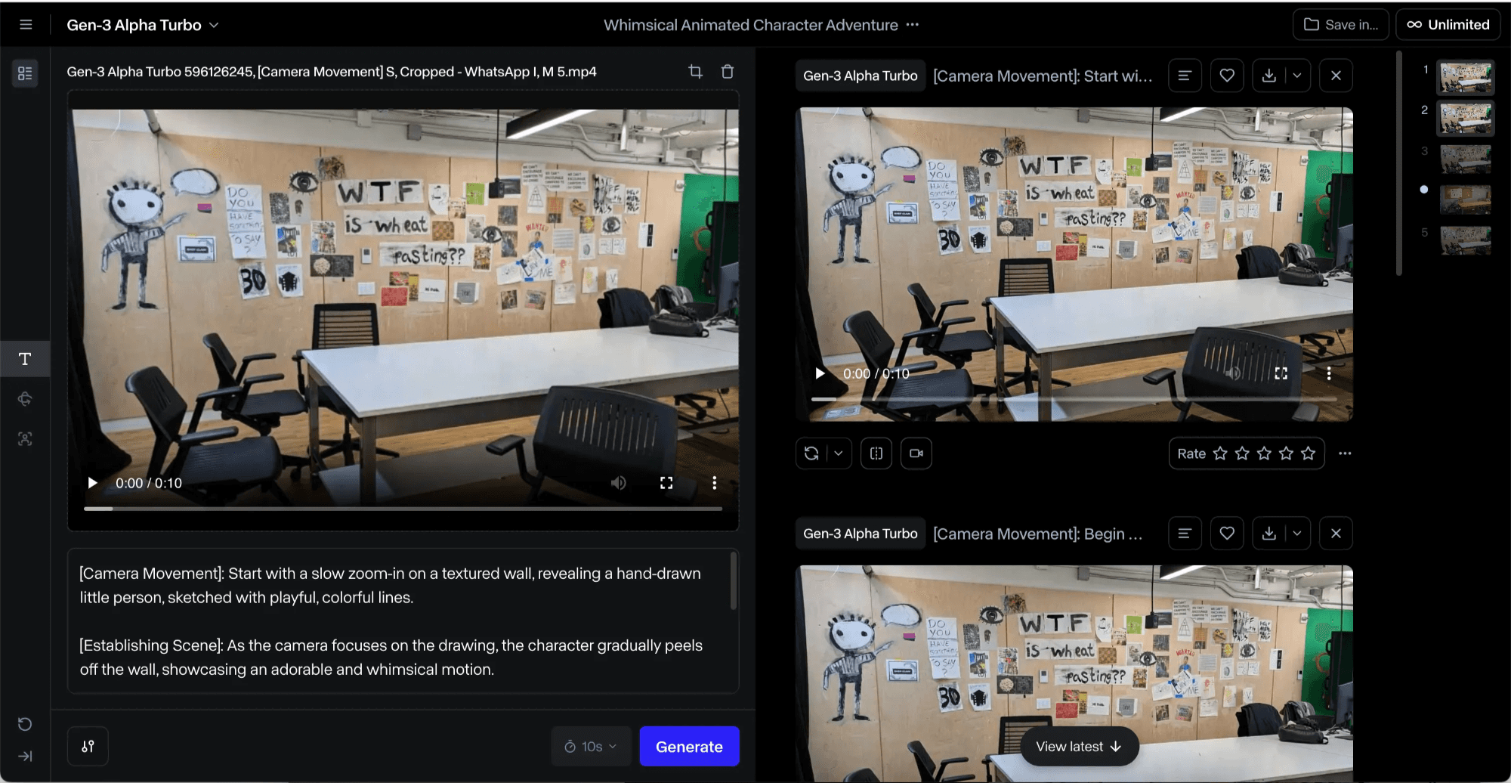Click the compare/split view icon
1511x783 pixels.
(876, 453)
